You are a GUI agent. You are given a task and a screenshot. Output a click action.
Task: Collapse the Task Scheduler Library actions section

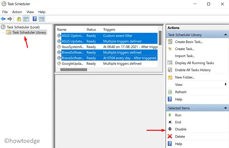tap(225, 35)
